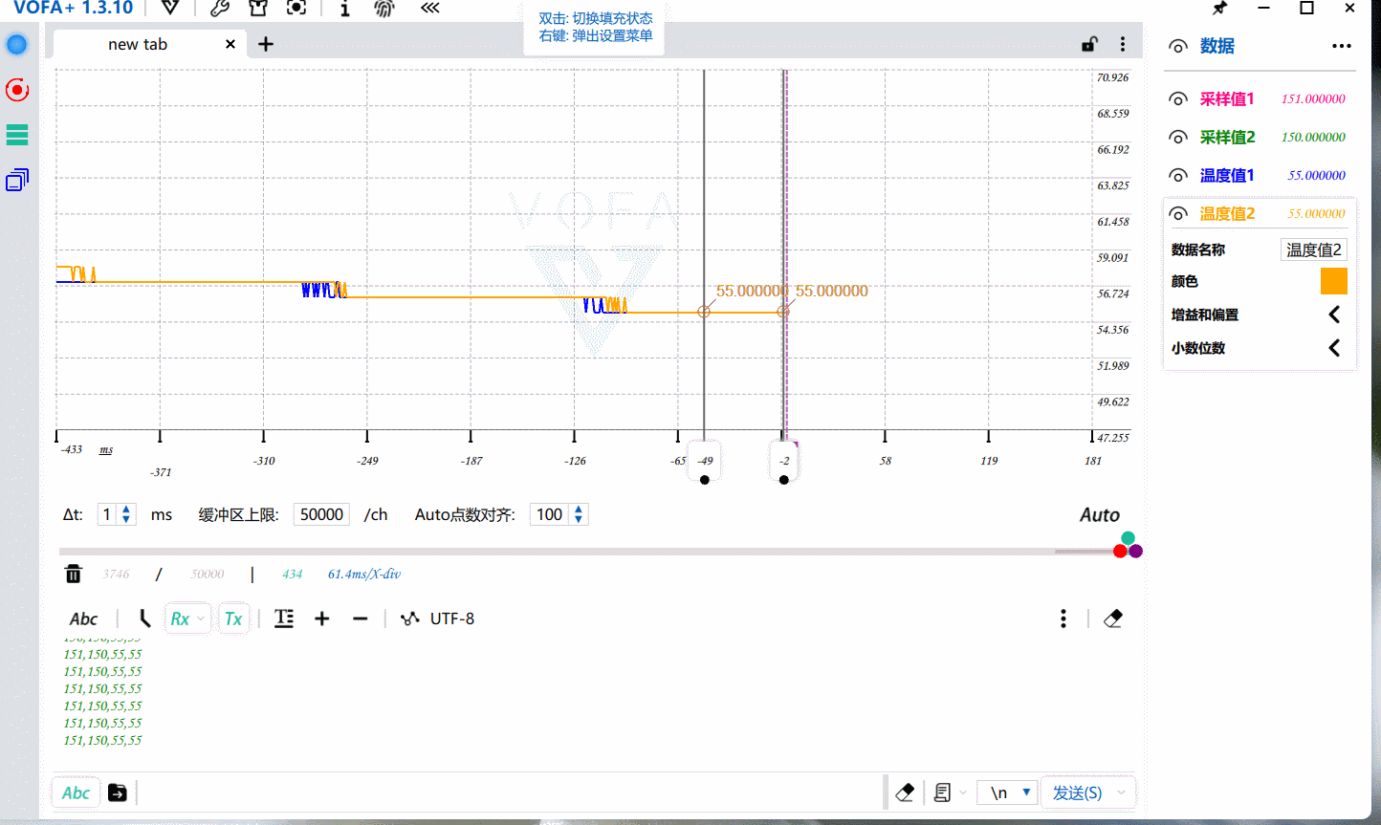The width and height of the screenshot is (1381, 825).
Task: Add a new tab with plus button
Action: click(x=266, y=44)
